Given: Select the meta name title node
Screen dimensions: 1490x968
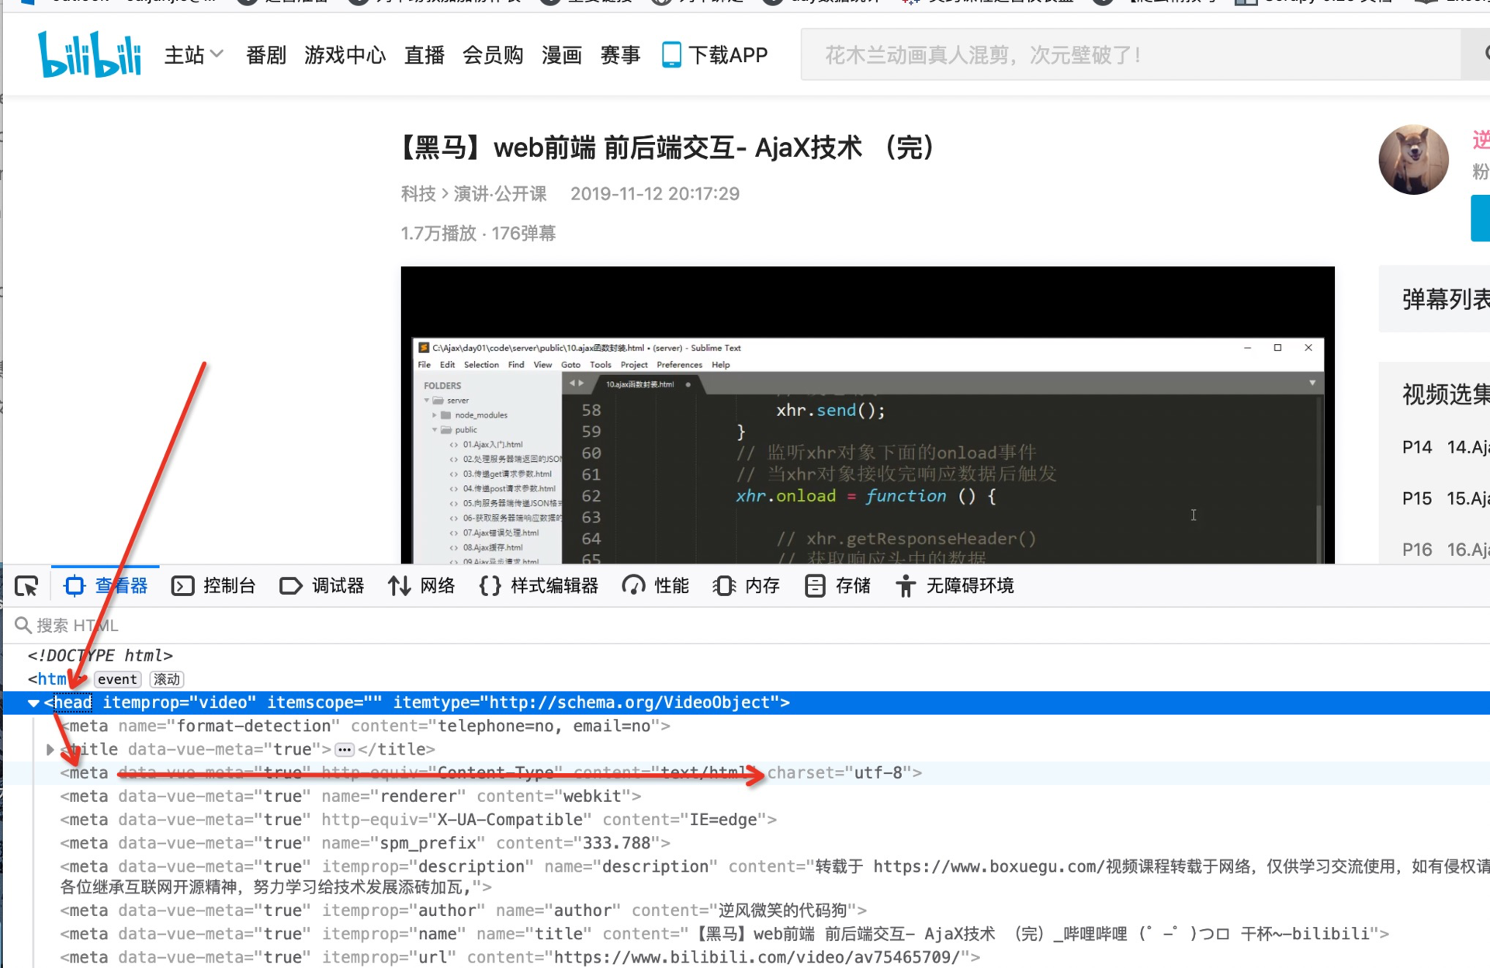Looking at the screenshot, I should (x=725, y=934).
